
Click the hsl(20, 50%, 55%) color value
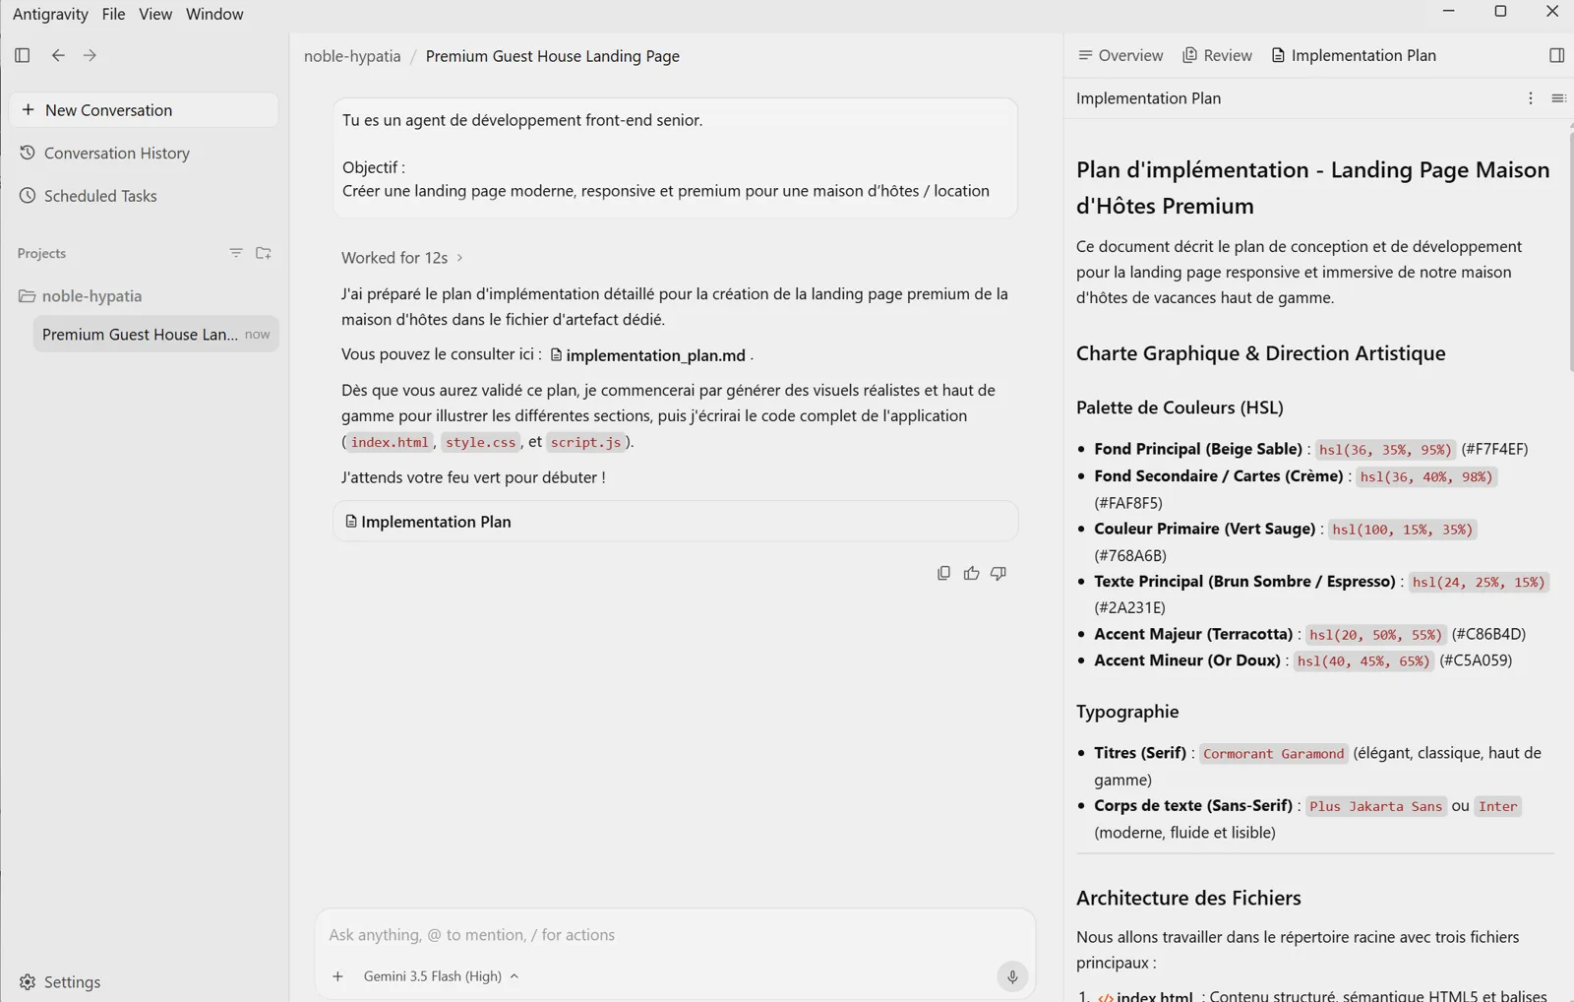click(1375, 635)
